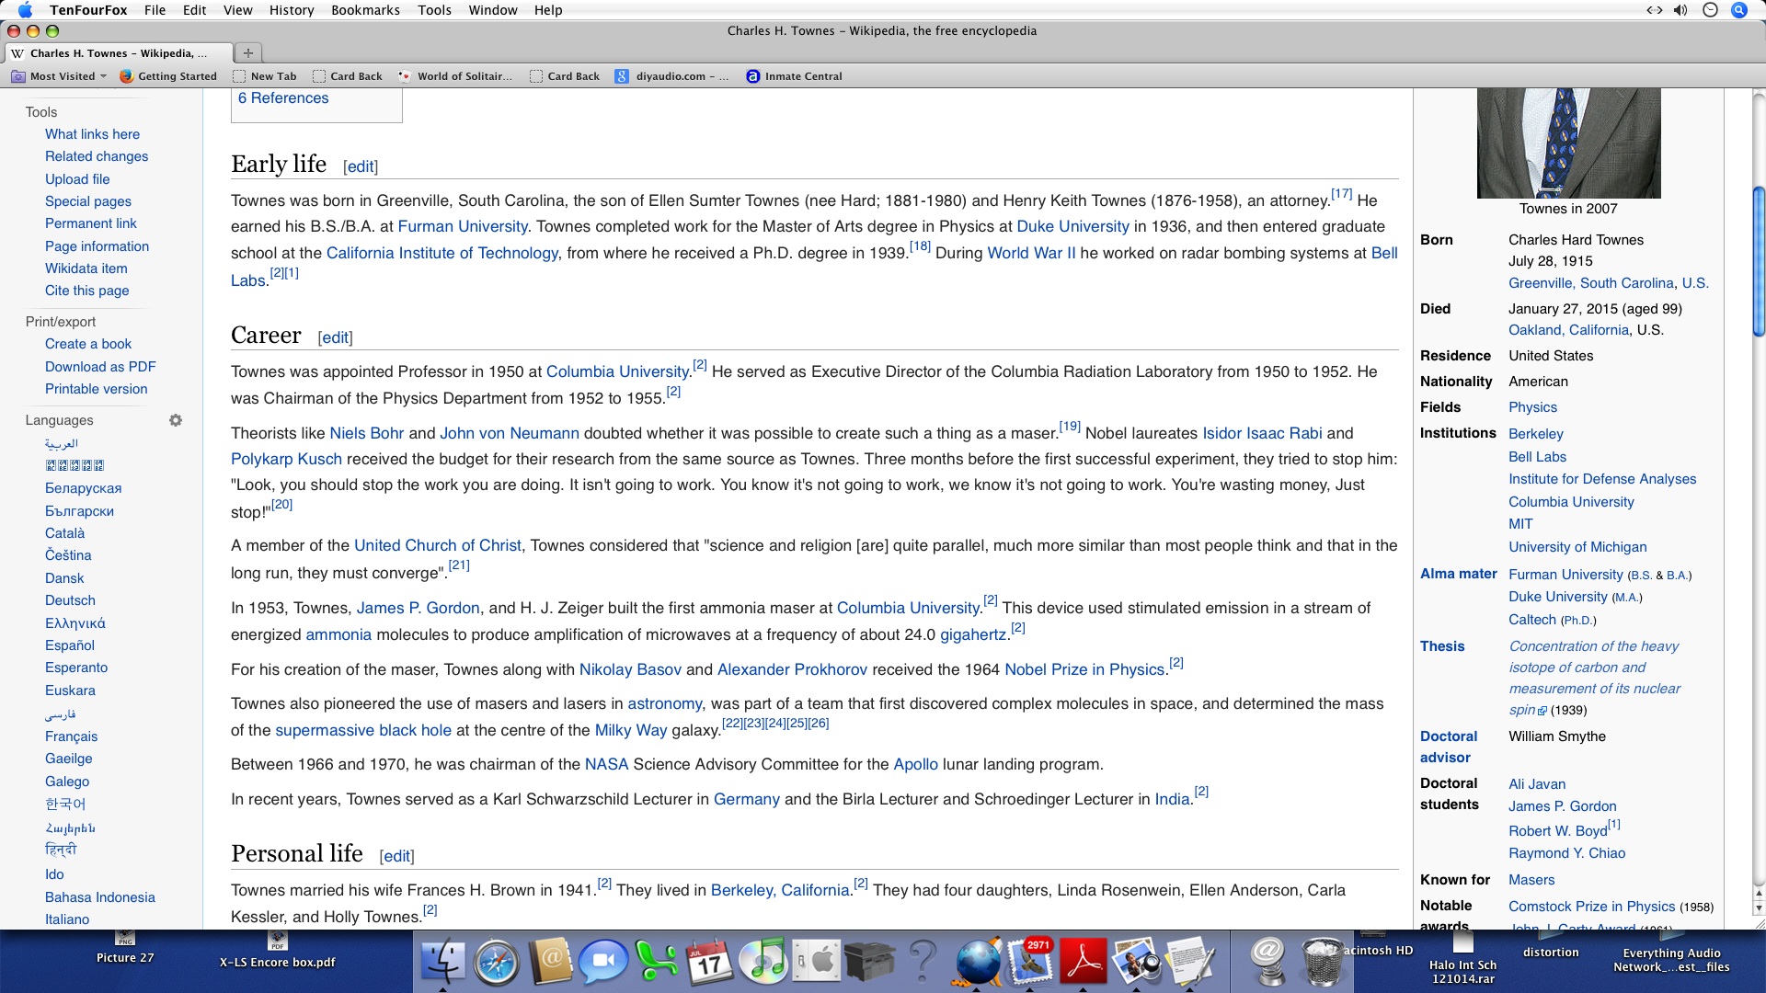Image resolution: width=1766 pixels, height=993 pixels.
Task: Open Inmate Central bookmark
Action: [795, 76]
